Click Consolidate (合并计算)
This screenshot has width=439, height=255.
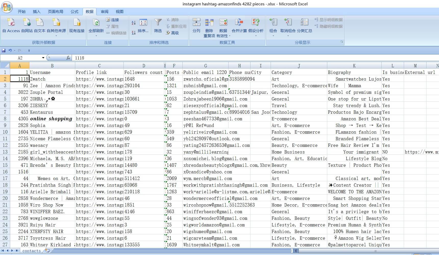pyautogui.click(x=239, y=25)
